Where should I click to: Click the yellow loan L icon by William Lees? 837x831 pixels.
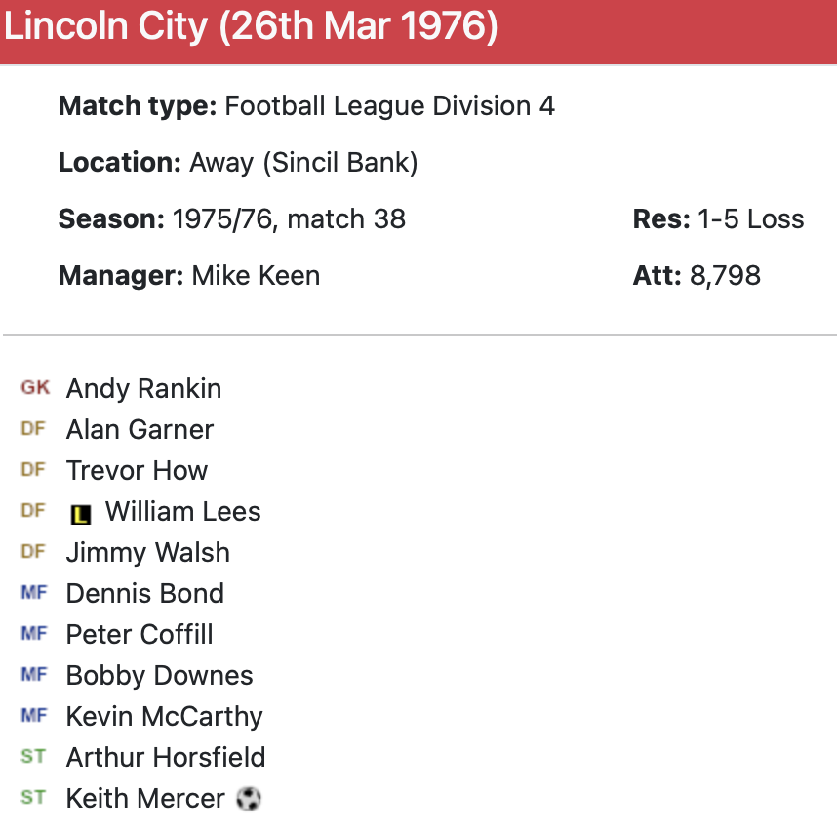click(81, 513)
